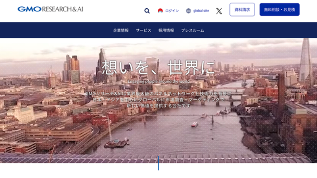317x178 pixels.
Task: Click the river boat in hero video
Action: pyautogui.click(x=195, y=124)
